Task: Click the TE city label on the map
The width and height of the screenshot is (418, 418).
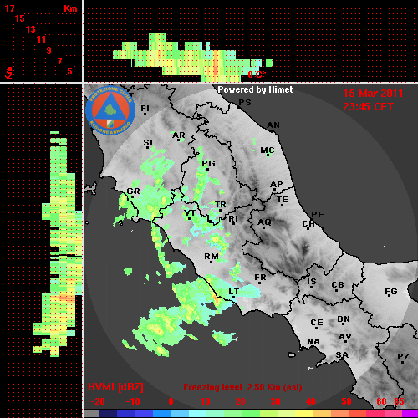Action: [283, 200]
